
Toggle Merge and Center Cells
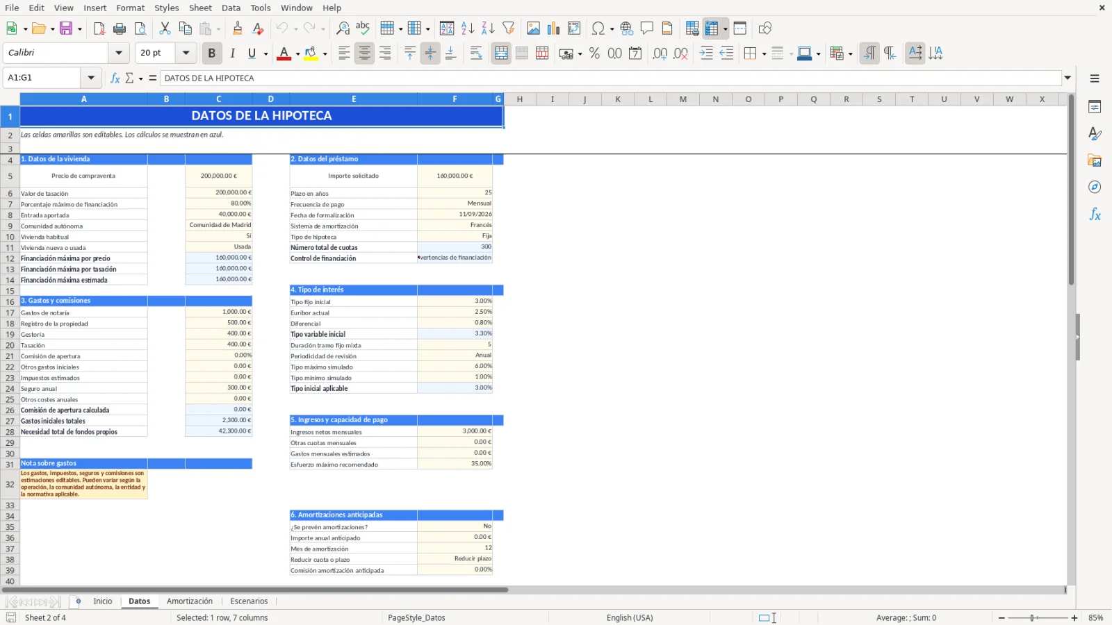point(501,53)
